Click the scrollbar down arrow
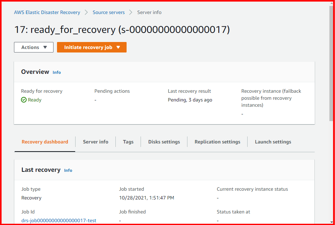Viewport: 335px width, 225px height. pyautogui.click(x=332, y=222)
